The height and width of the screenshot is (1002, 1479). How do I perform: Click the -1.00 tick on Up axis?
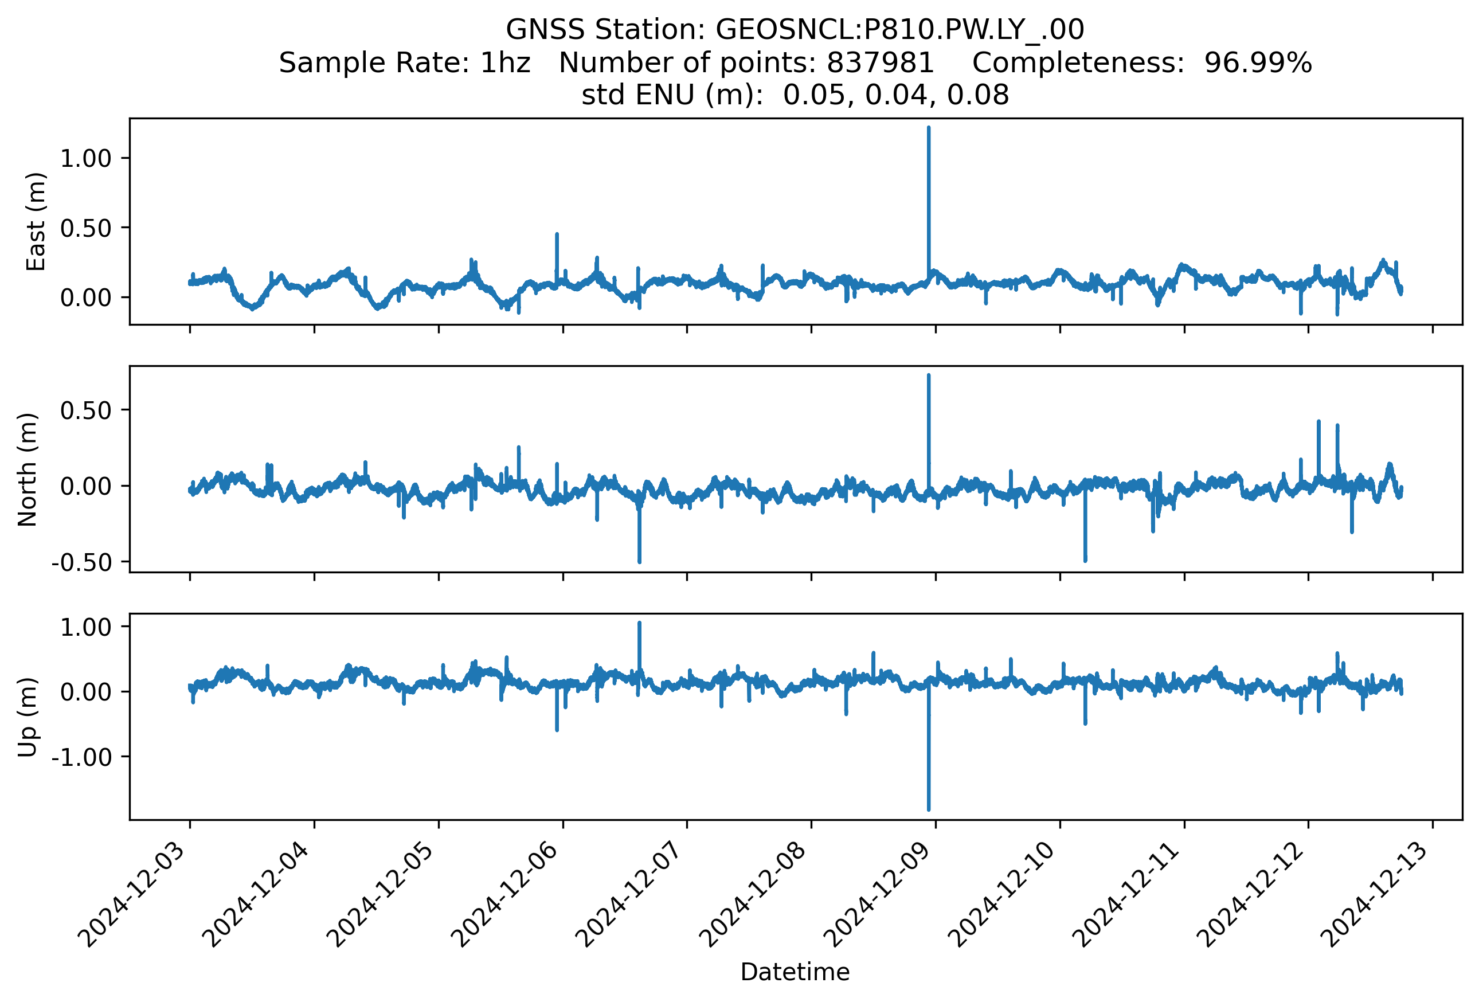point(81,757)
